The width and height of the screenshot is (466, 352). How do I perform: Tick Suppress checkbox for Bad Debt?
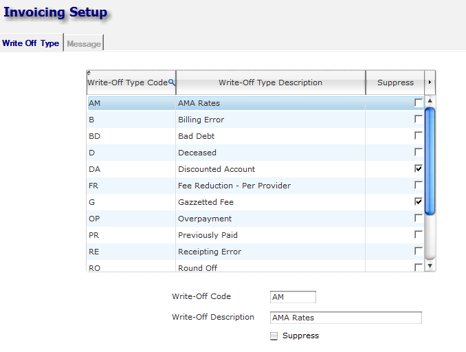[419, 135]
